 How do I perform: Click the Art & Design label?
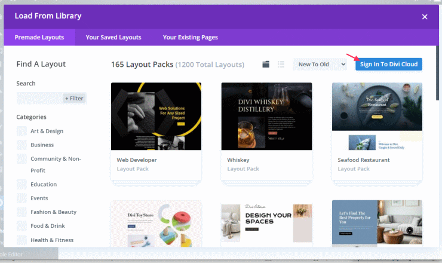point(47,131)
